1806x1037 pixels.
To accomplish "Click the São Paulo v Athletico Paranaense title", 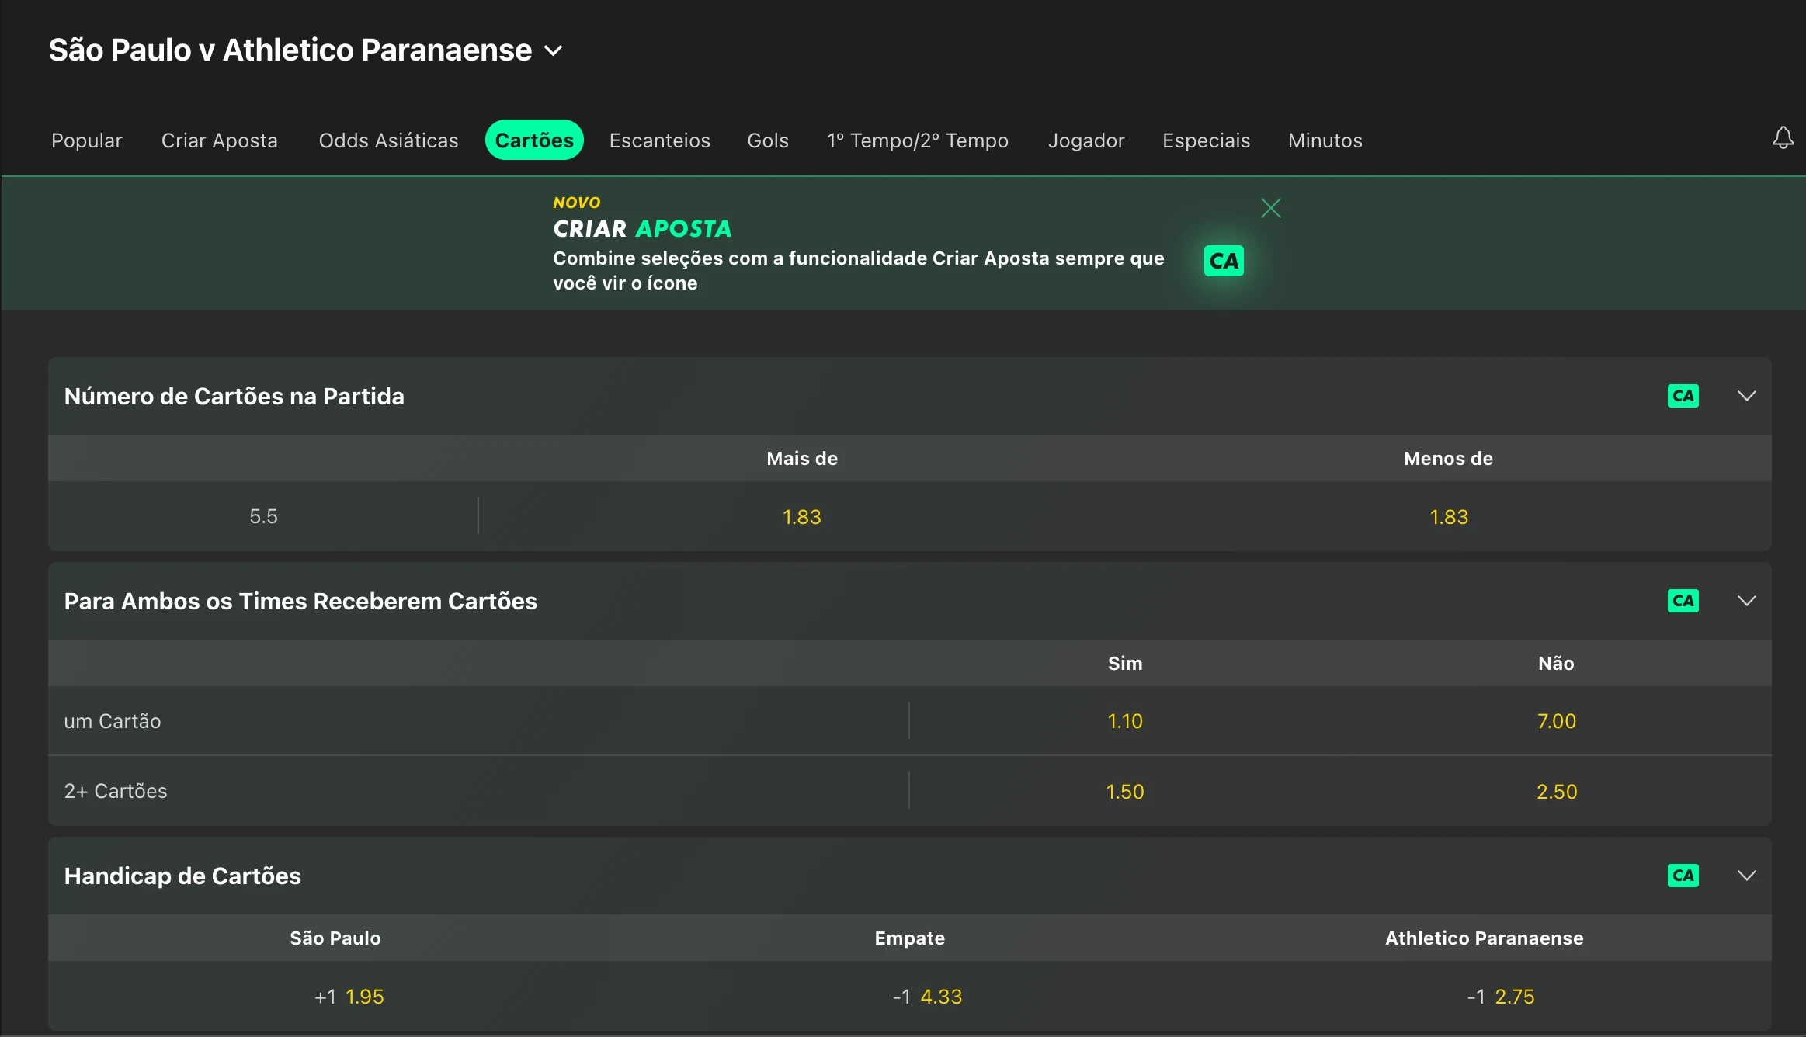I will click(x=290, y=50).
